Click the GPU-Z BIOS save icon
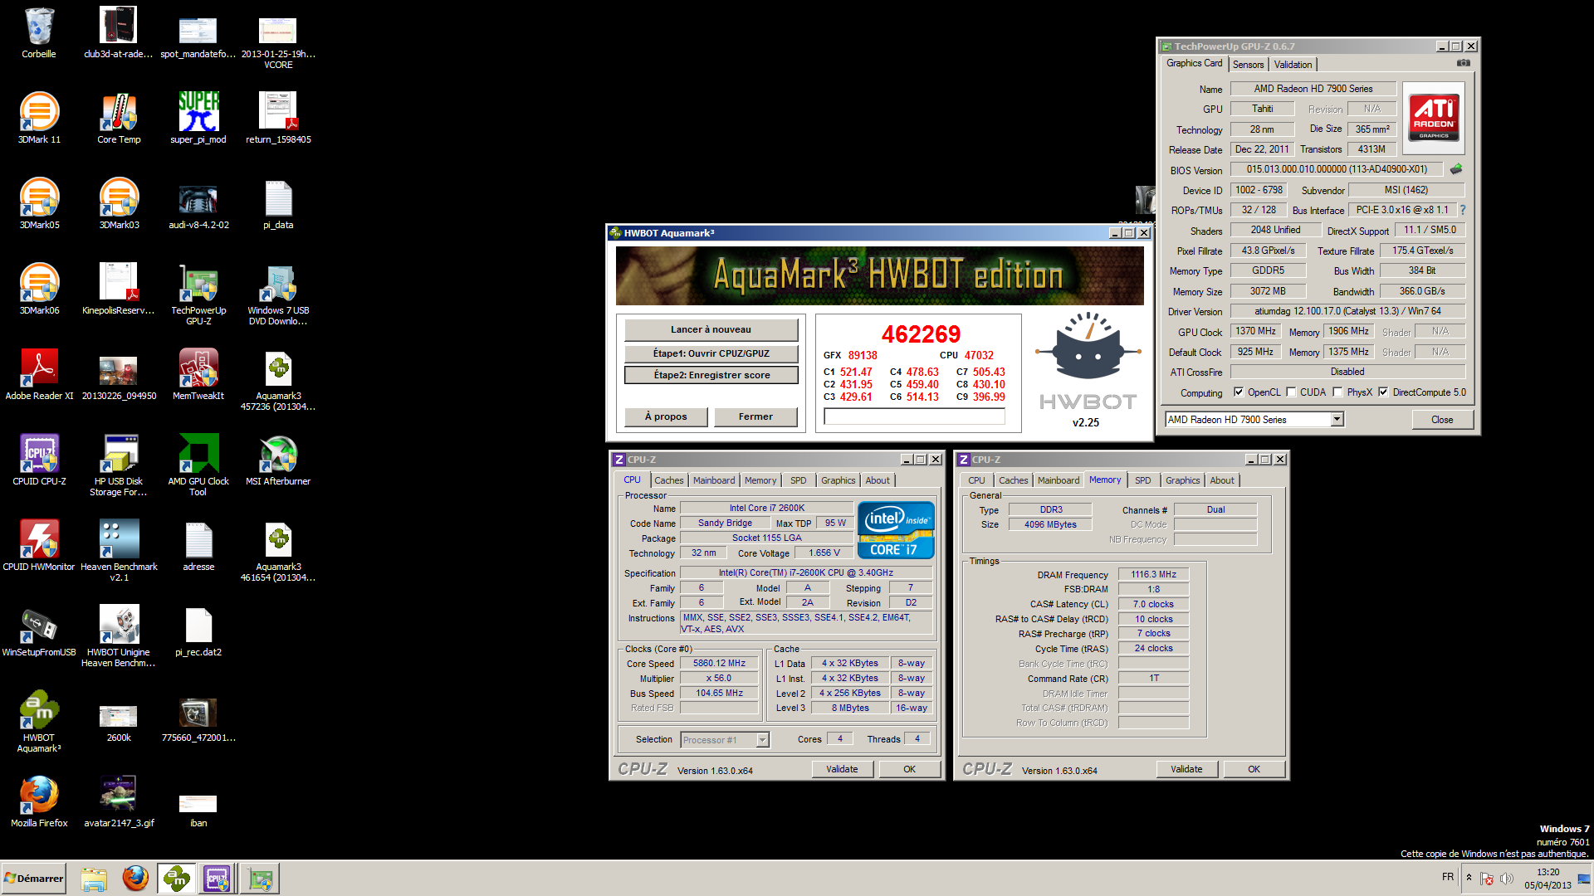The width and height of the screenshot is (1594, 896). click(1456, 169)
